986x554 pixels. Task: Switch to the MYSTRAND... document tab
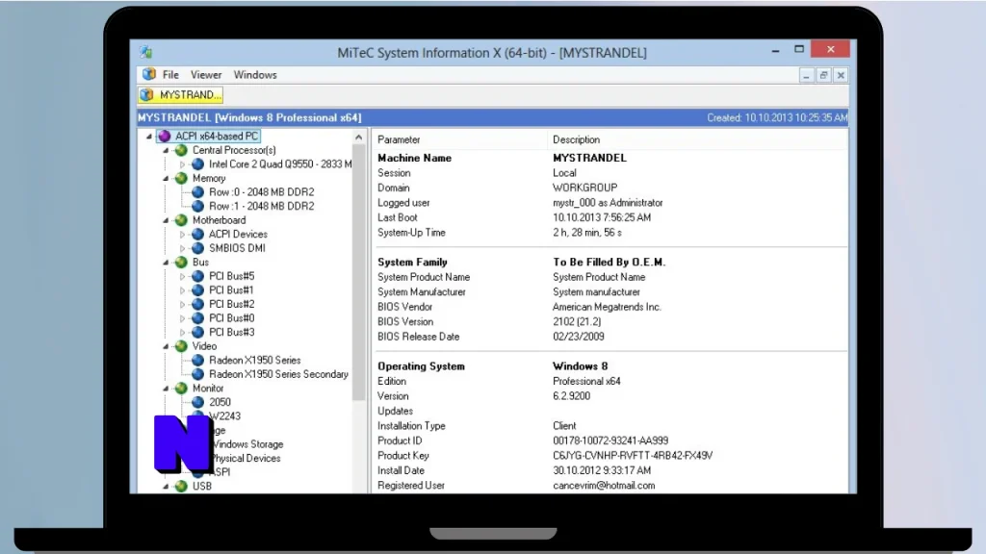(181, 95)
